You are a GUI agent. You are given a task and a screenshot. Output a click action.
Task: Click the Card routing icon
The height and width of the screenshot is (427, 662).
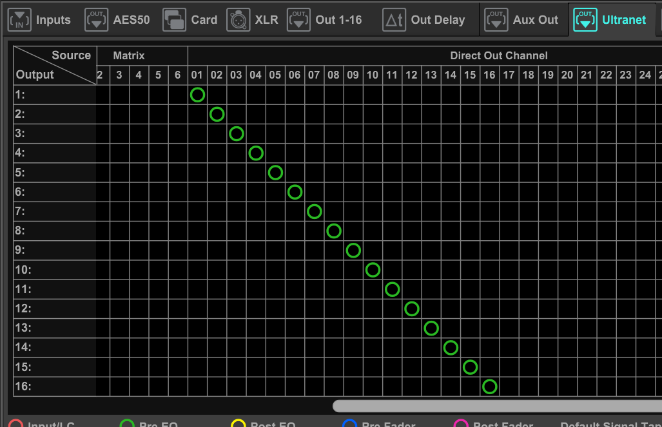[x=175, y=20]
